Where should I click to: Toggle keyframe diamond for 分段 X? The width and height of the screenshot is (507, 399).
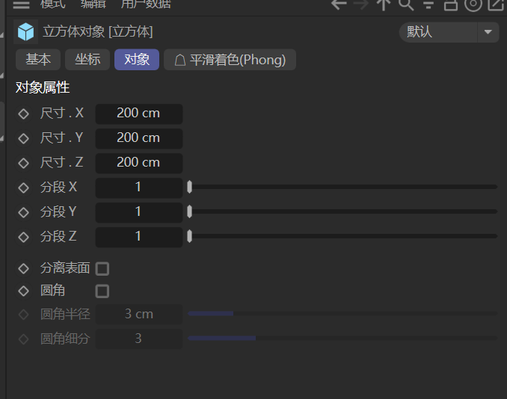click(x=24, y=188)
